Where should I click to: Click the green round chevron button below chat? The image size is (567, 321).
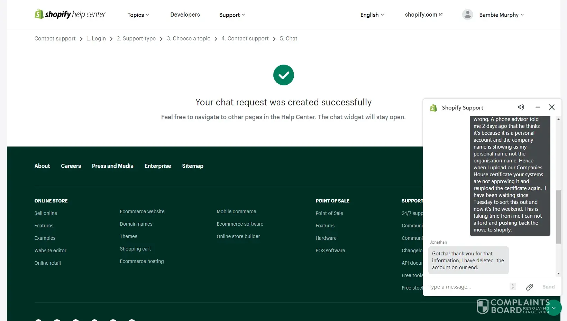[x=554, y=308]
